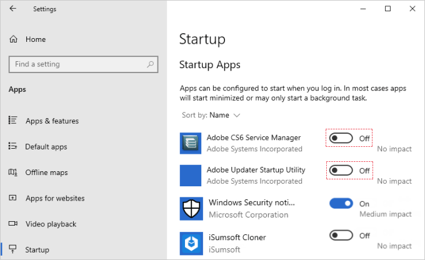Viewport: 425px width, 260px height.
Task: Click the Medium impact label
Action: tap(386, 214)
